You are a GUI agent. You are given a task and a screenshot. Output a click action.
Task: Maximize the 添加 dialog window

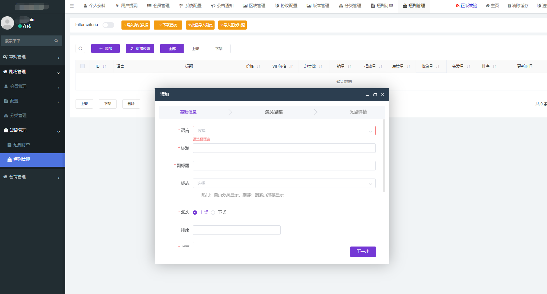[x=375, y=95]
